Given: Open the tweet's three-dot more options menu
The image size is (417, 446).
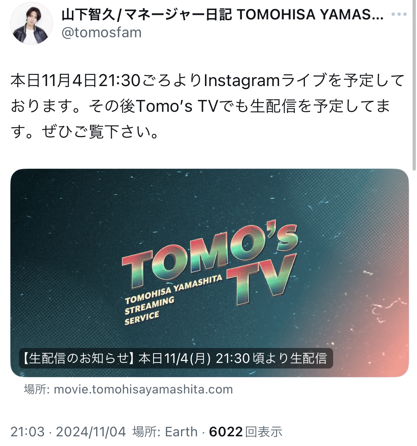Looking at the screenshot, I should (x=399, y=14).
